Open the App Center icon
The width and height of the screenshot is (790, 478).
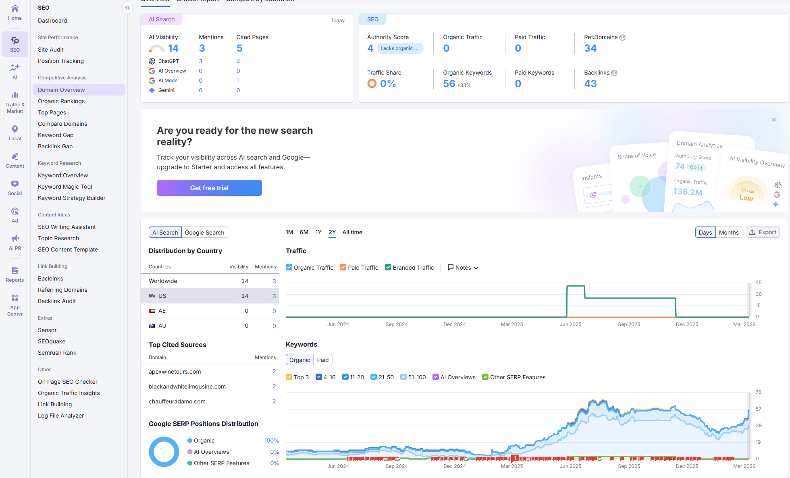(15, 303)
